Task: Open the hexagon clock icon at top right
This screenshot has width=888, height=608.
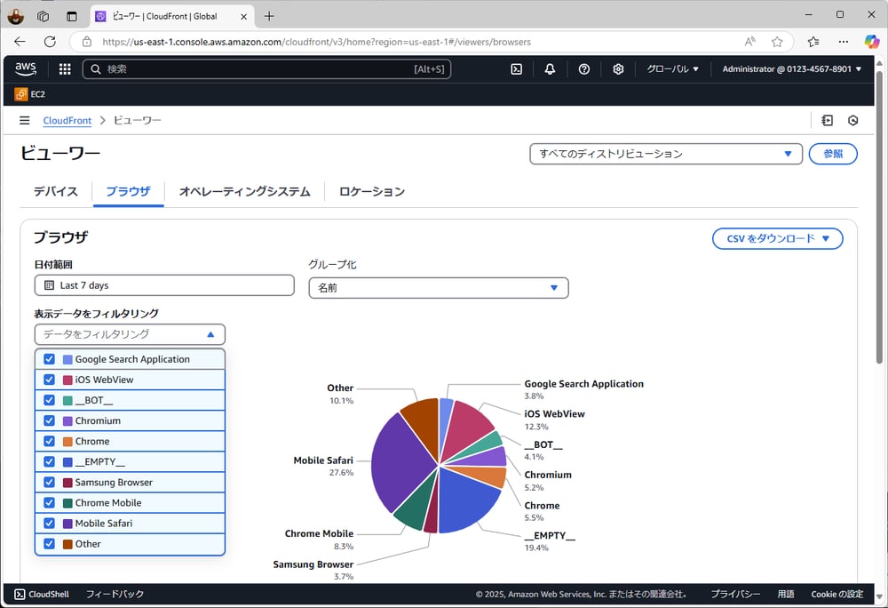Action: (x=852, y=120)
